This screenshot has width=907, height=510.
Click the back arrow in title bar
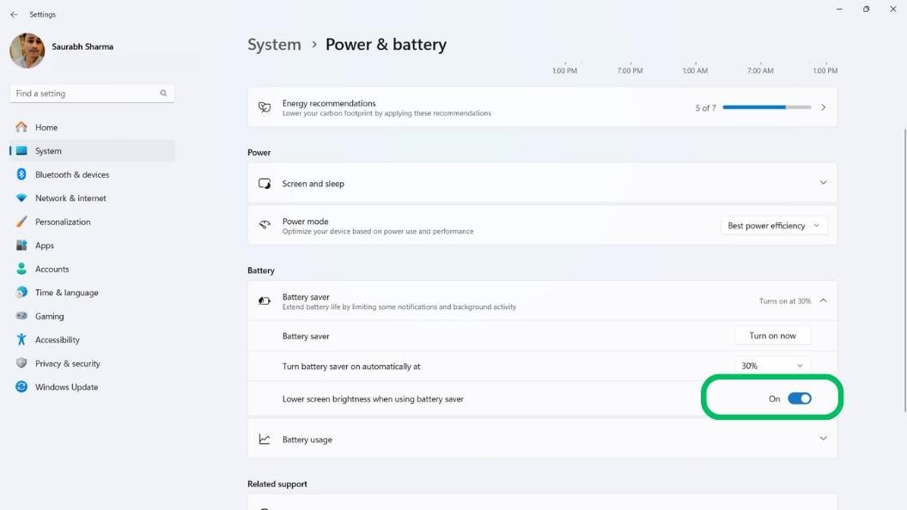click(14, 15)
